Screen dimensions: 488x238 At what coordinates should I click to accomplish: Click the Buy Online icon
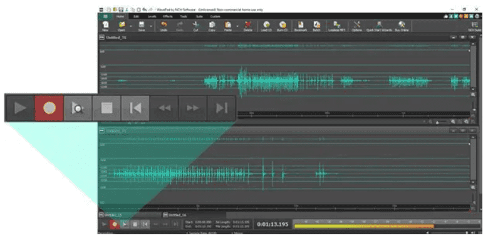coord(402,26)
